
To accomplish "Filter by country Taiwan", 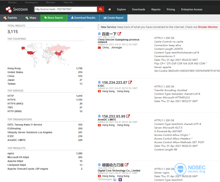I will [x=11, y=84].
